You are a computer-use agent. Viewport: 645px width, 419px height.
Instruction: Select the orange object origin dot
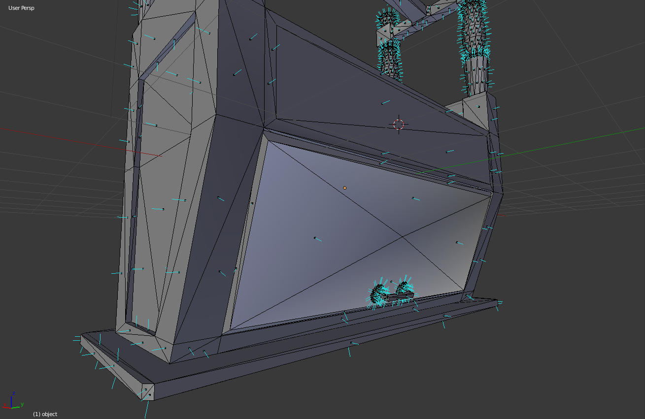344,188
